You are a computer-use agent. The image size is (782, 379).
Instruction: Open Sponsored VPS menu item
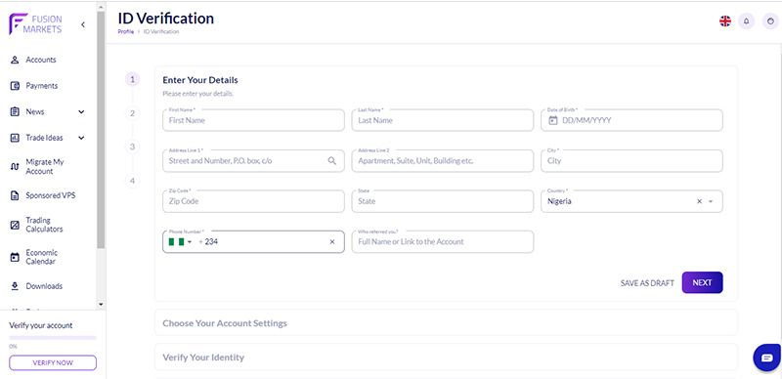coord(51,195)
